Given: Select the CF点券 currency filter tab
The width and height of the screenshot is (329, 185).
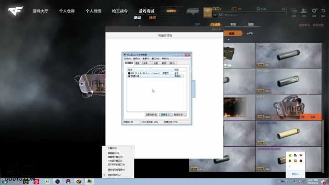Looking at the screenshot, I should click(x=215, y=24).
